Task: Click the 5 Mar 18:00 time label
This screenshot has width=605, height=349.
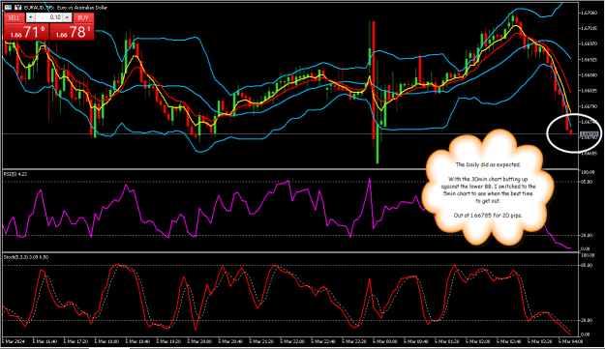Action: (107, 341)
